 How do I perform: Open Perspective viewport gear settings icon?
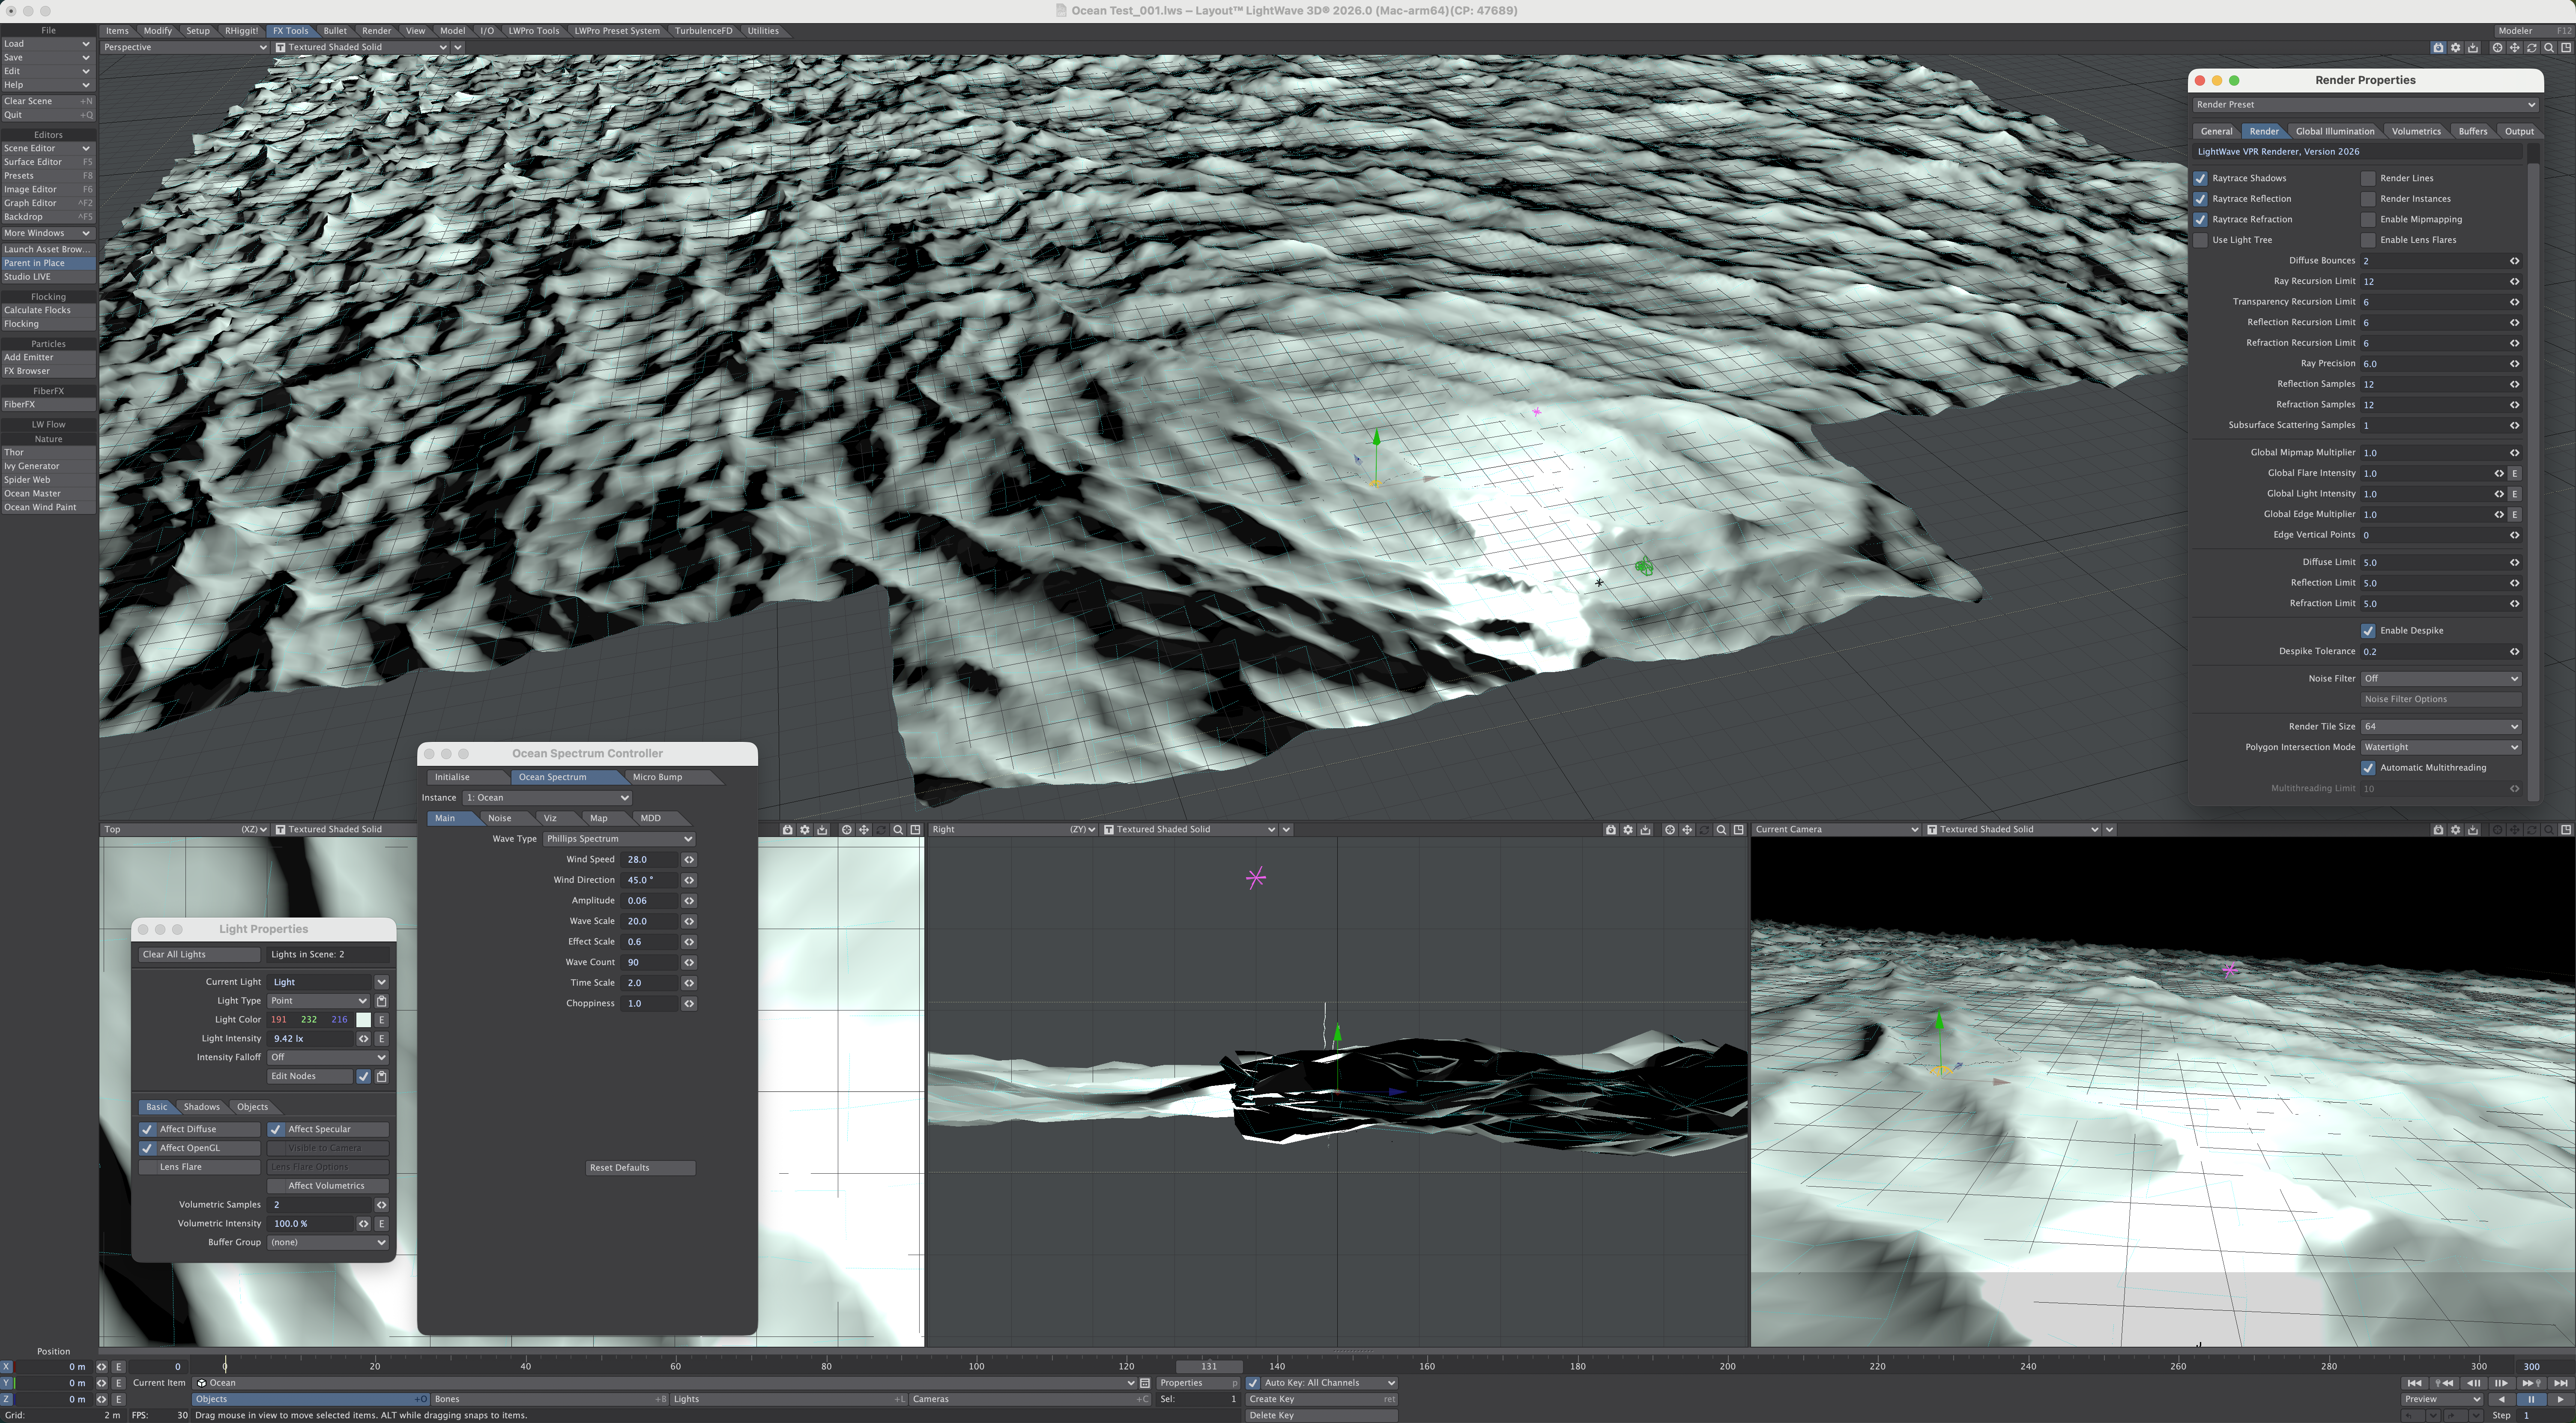pyautogui.click(x=2456, y=48)
